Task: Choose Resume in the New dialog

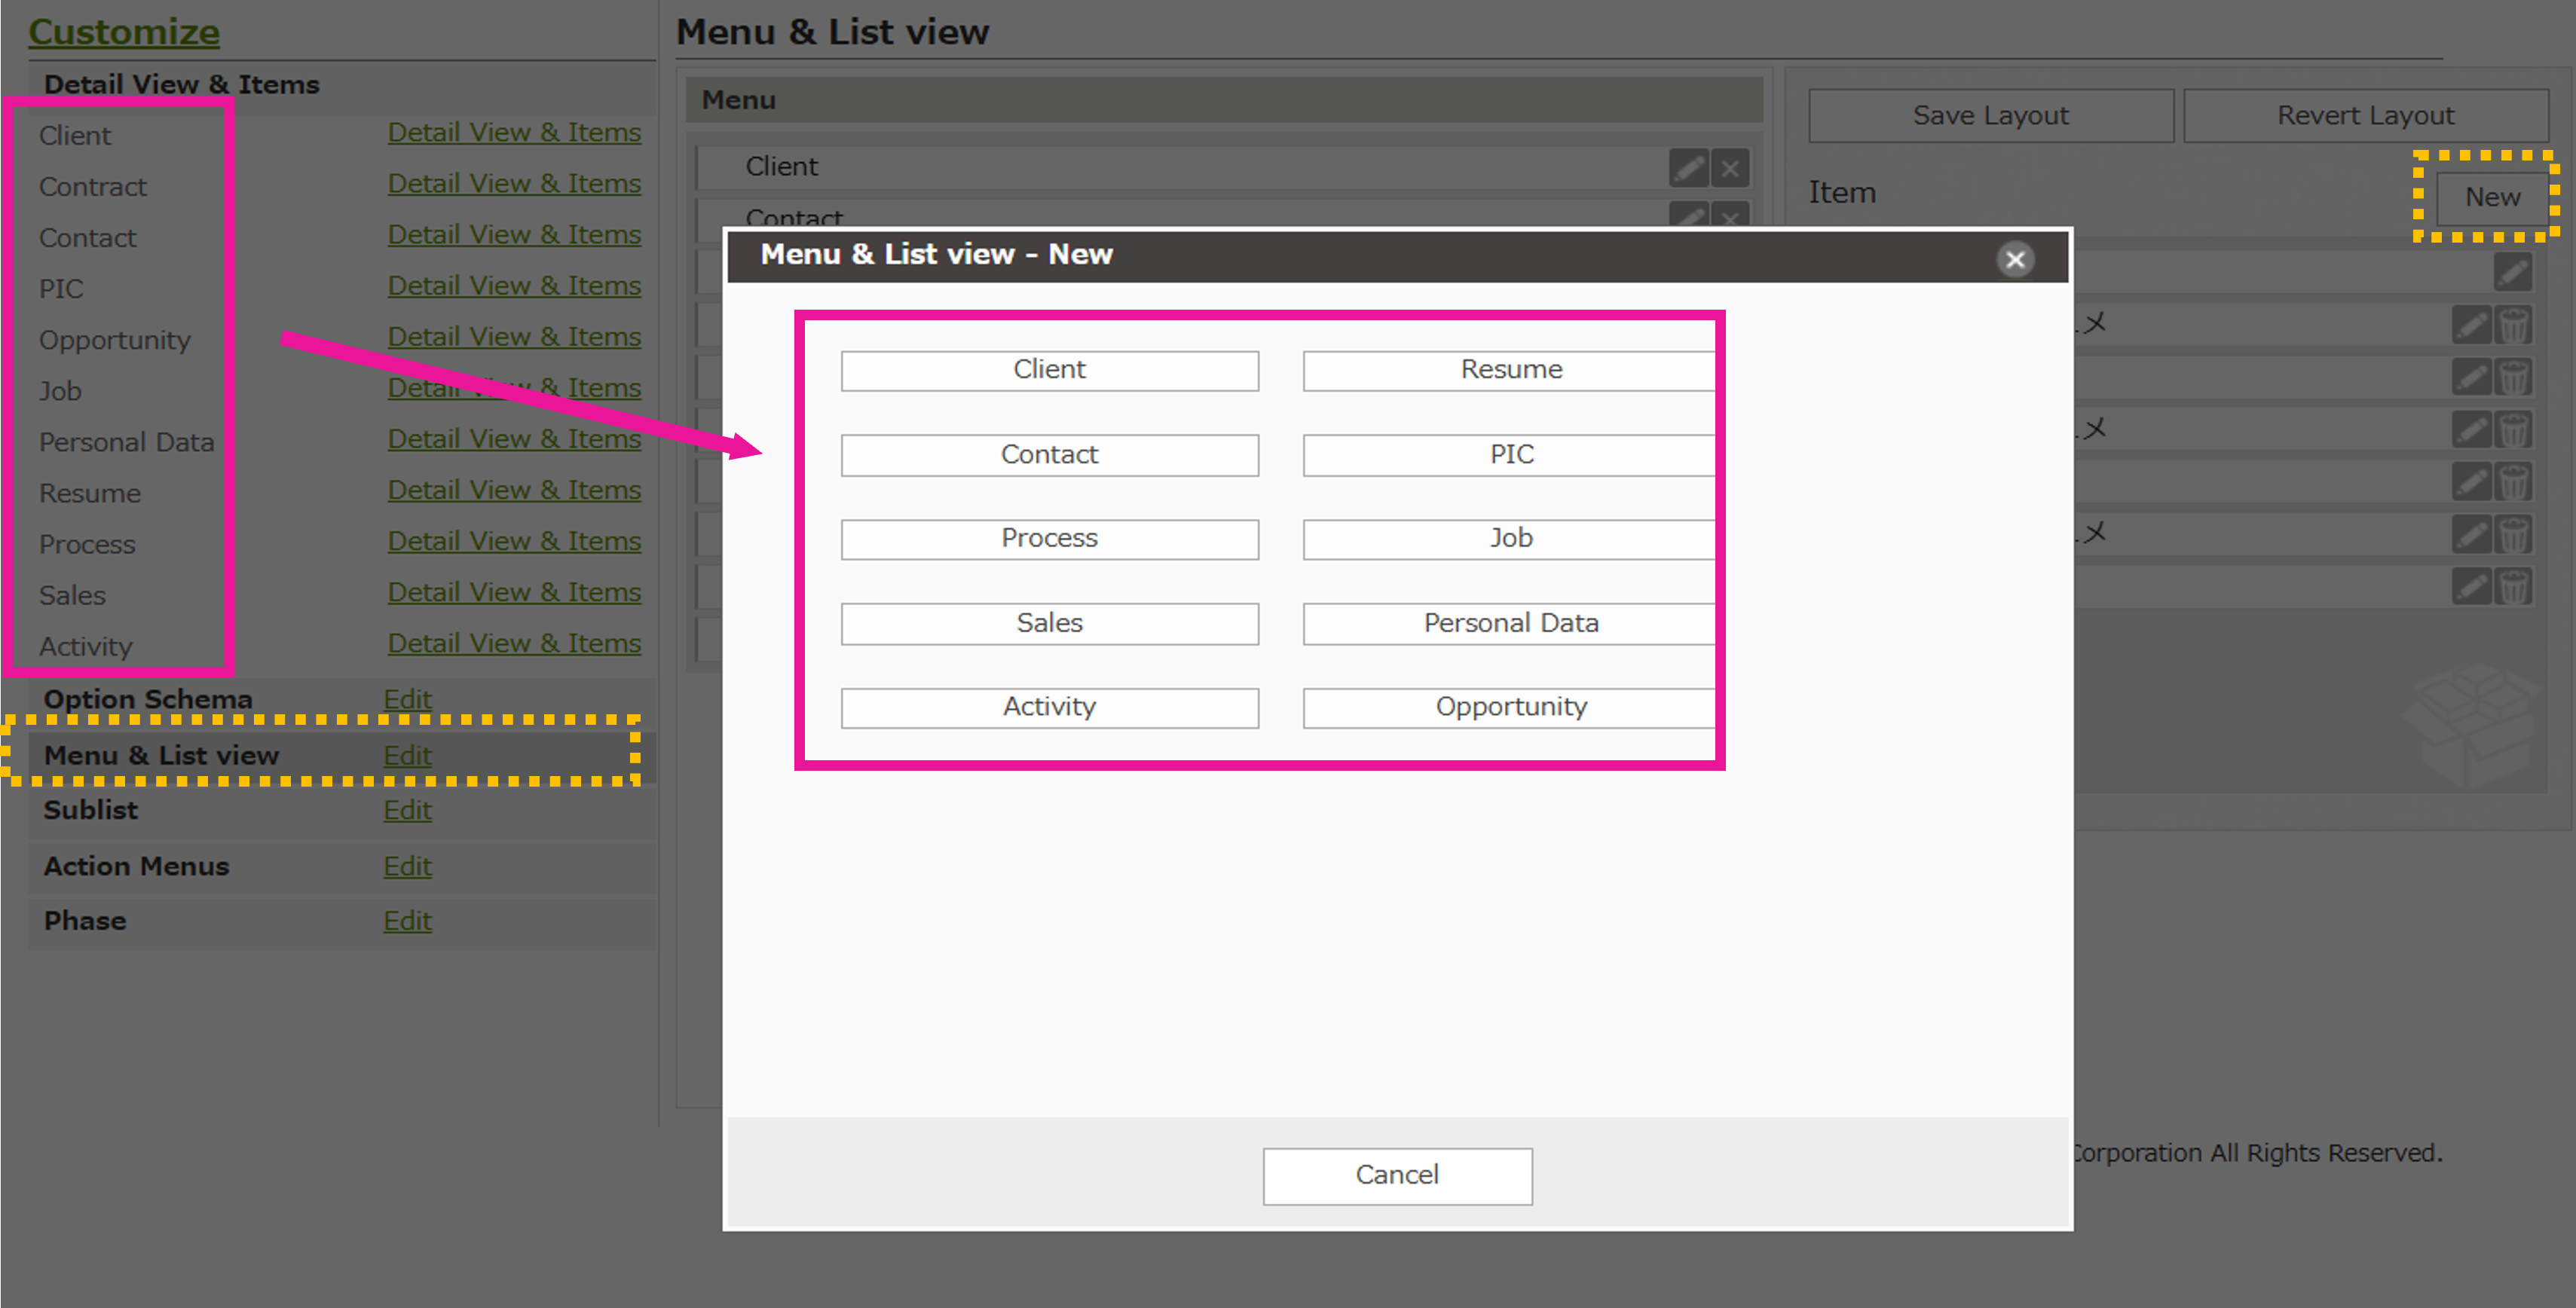Action: [1510, 370]
